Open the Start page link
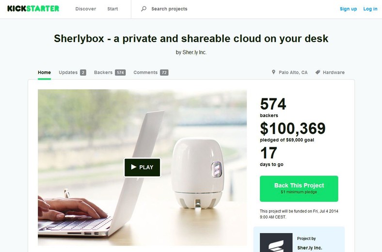382x252 pixels. (x=112, y=9)
